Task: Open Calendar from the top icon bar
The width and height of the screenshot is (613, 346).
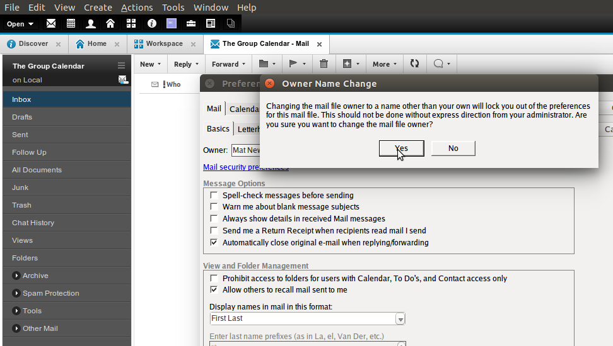Action: pos(71,23)
